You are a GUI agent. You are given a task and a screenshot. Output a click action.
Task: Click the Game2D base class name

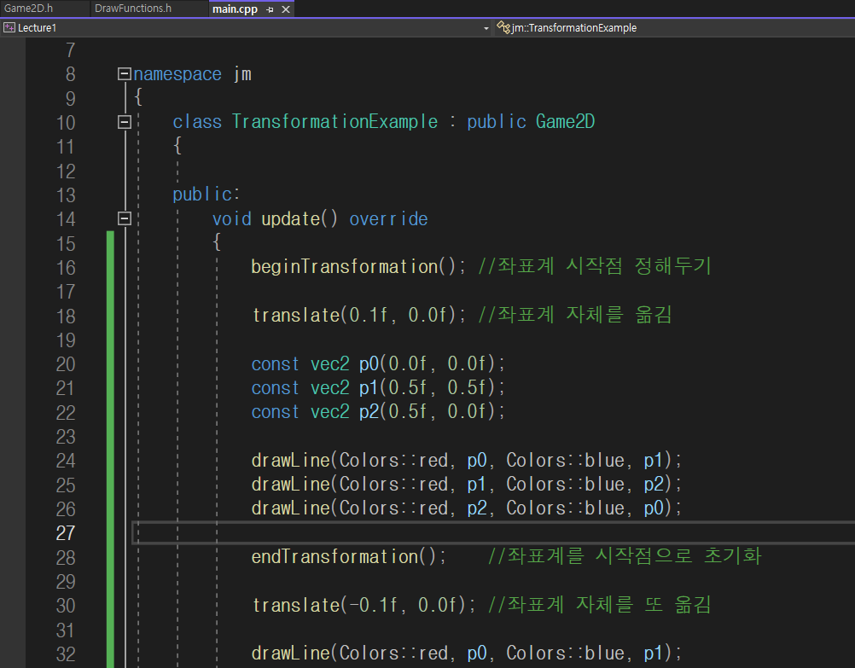pyautogui.click(x=565, y=122)
